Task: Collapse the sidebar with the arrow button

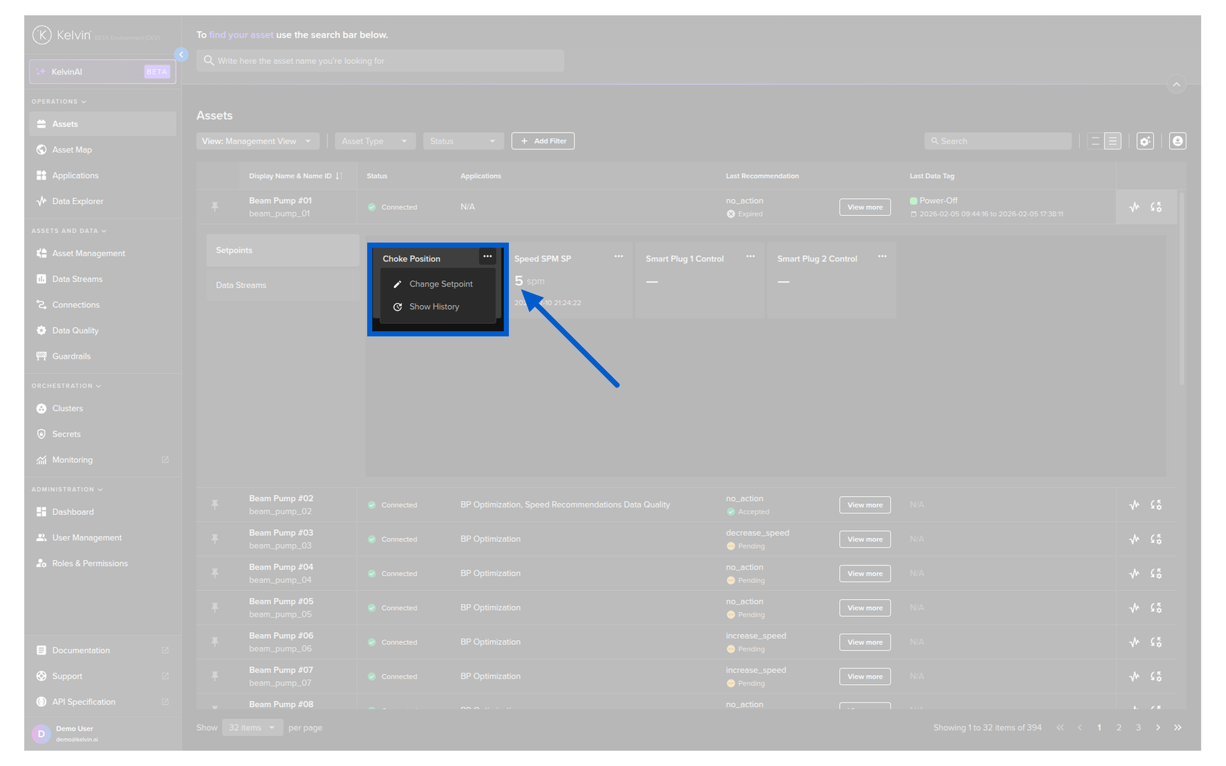Action: pos(181,55)
